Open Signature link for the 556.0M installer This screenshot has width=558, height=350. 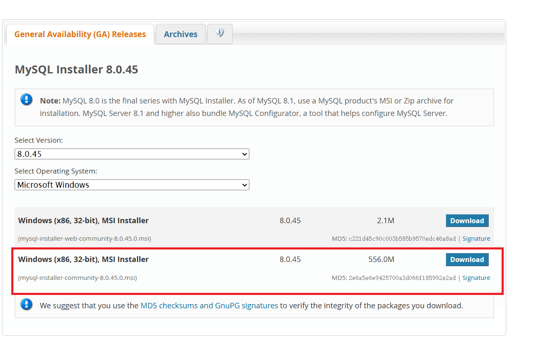coord(476,278)
